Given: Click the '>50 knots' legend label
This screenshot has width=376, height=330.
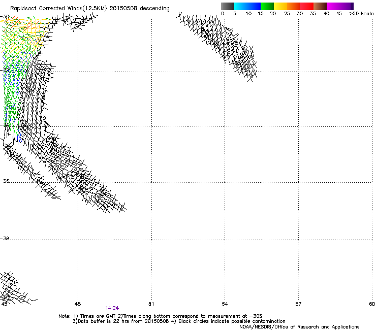Looking at the screenshot, I should click(361, 14).
